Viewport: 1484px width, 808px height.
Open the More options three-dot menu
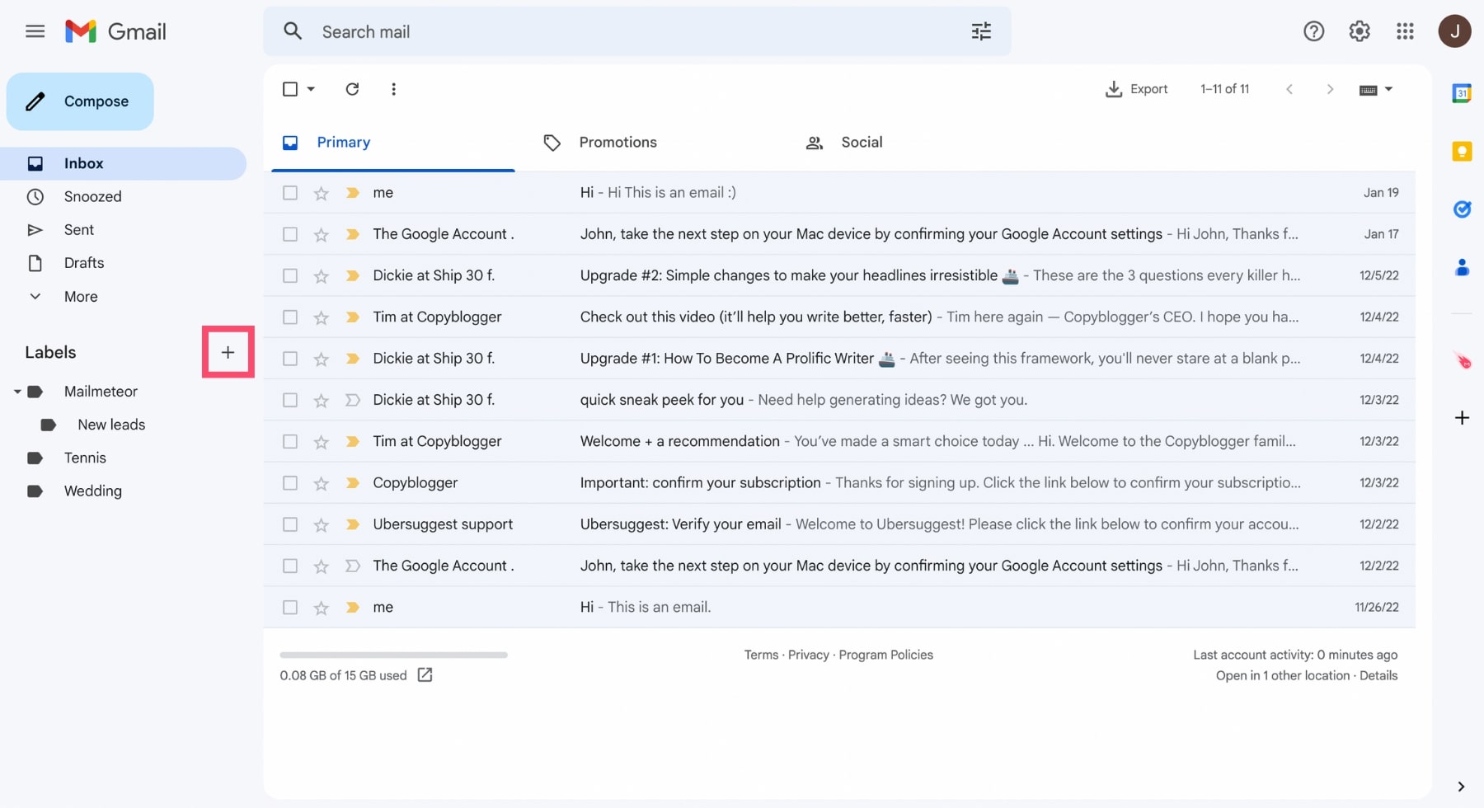(393, 89)
